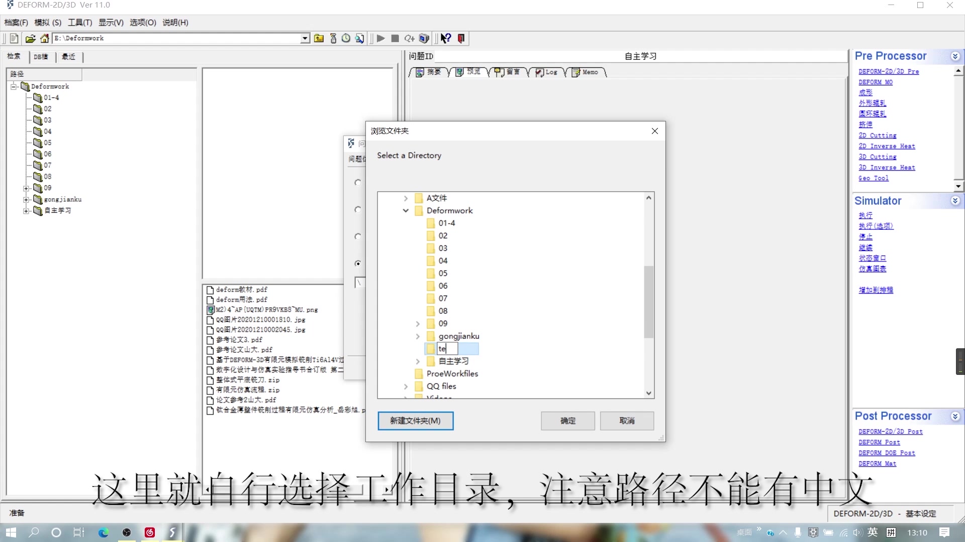Open notification center icon in tray

click(944, 532)
